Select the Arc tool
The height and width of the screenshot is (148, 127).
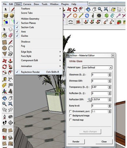tap(10, 48)
